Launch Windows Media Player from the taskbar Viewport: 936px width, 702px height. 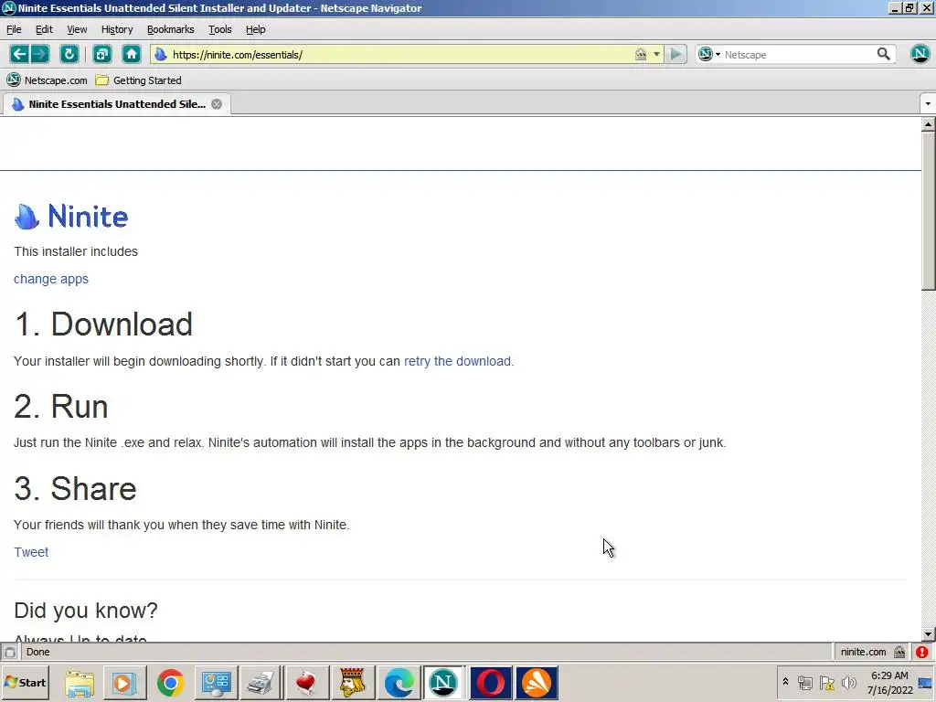coord(124,682)
